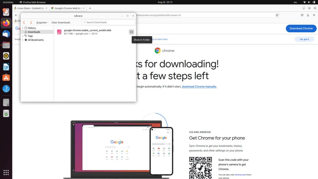This screenshot has width=318, height=179.
Task: Select Tags in the Library sidebar
Action: pos(30,36)
